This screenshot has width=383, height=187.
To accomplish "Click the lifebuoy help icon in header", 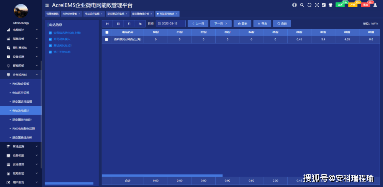I will point(294,5).
